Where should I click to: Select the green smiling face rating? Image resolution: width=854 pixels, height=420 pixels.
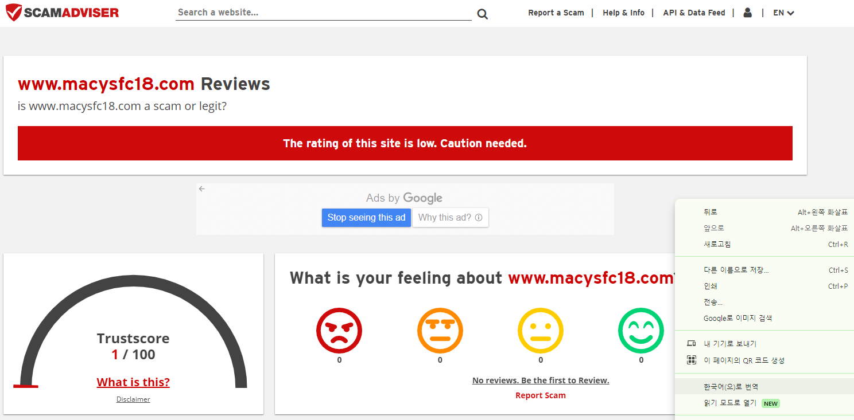641,331
